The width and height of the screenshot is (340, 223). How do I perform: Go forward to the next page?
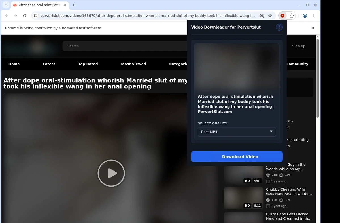[16, 16]
